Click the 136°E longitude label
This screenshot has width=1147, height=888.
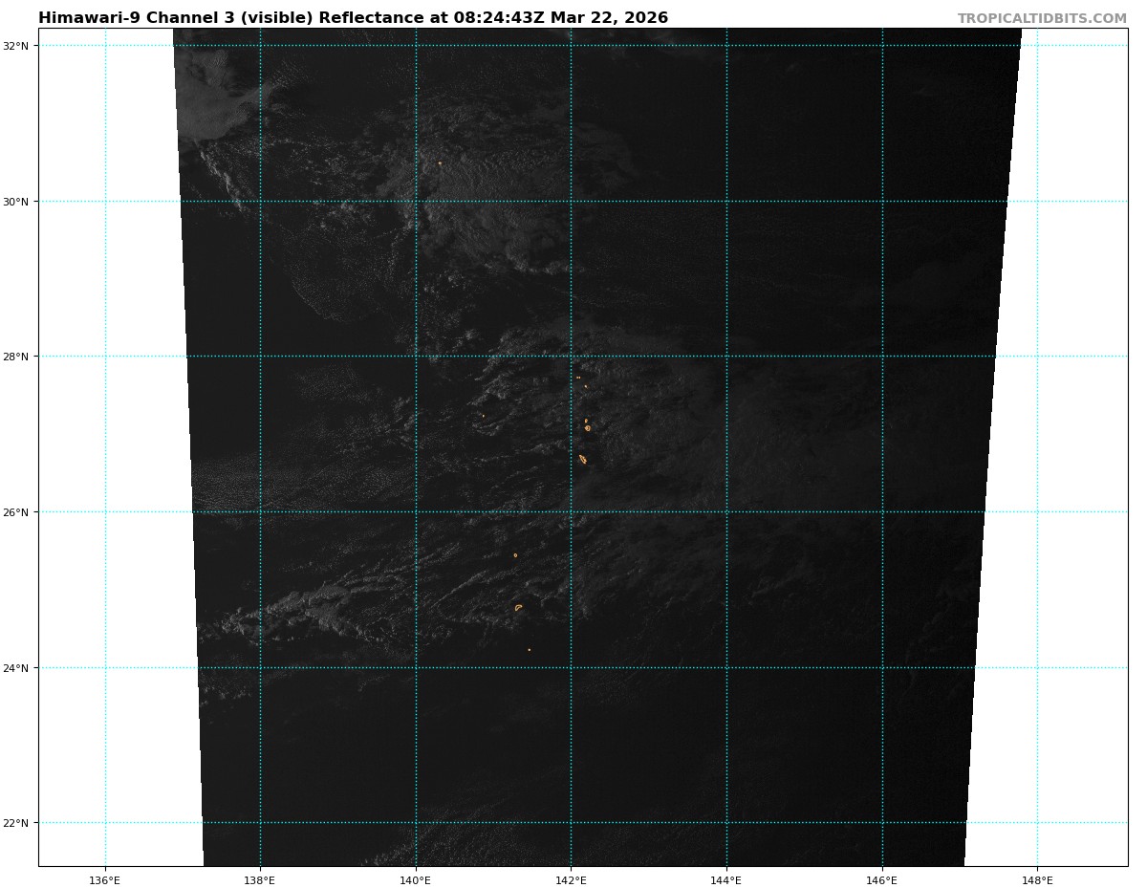tap(105, 879)
